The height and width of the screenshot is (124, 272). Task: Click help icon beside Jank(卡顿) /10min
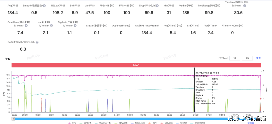tap(51, 25)
